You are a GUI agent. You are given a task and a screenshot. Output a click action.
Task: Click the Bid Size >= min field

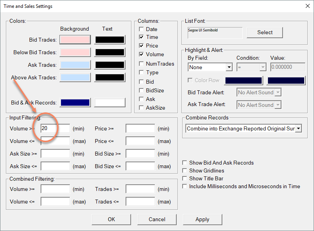pos(140,154)
